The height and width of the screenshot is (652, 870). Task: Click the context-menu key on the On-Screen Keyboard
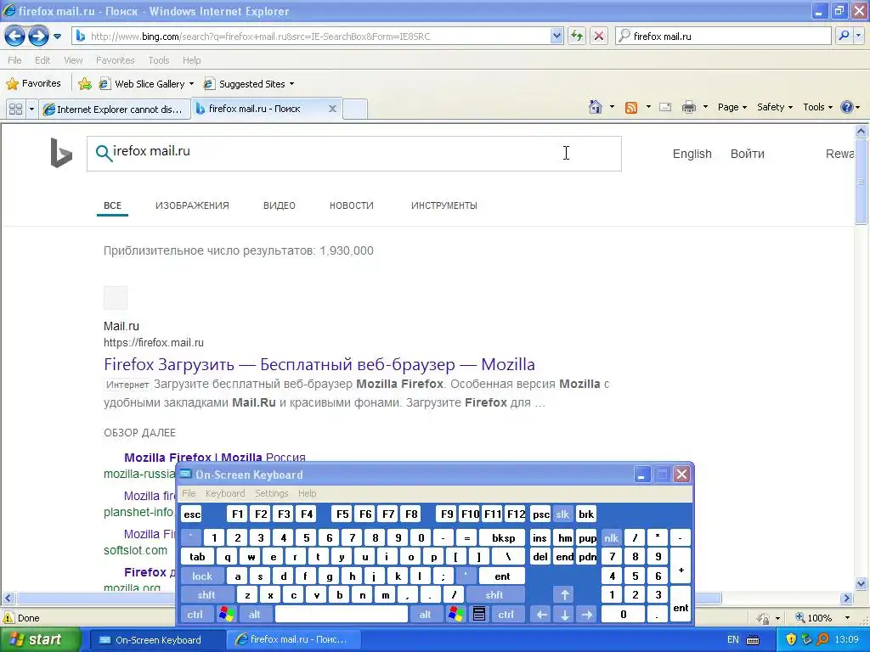click(x=479, y=615)
